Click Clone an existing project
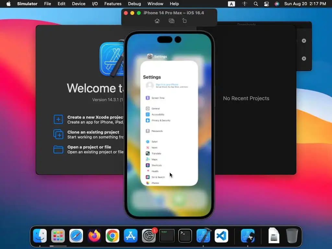This screenshot has width=332, height=249. 89,135
